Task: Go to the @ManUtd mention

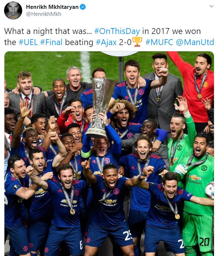Action: click(195, 42)
